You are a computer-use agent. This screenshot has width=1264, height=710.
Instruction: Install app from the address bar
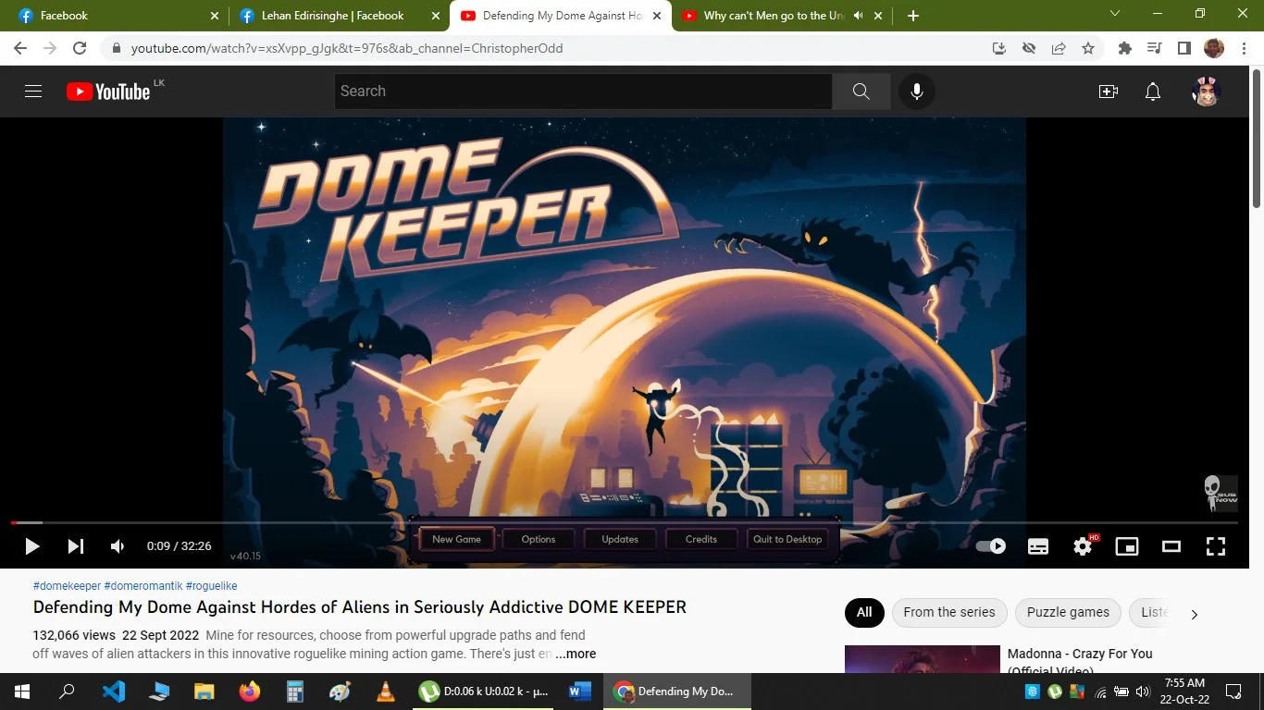pyautogui.click(x=999, y=48)
